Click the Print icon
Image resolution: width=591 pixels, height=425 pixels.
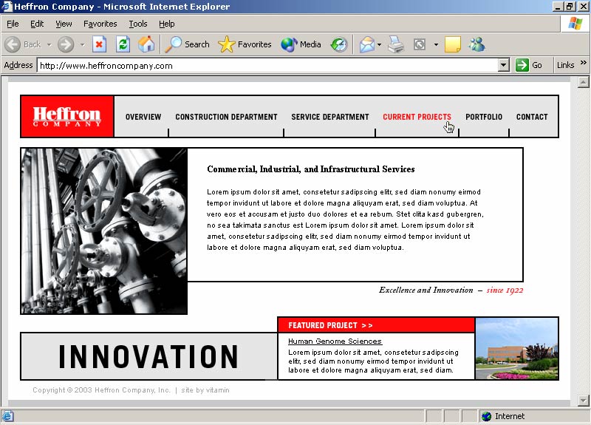click(x=397, y=44)
